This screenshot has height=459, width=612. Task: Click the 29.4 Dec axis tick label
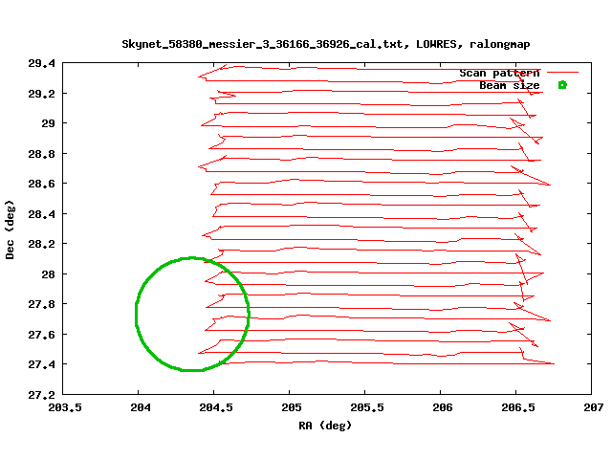coord(42,63)
